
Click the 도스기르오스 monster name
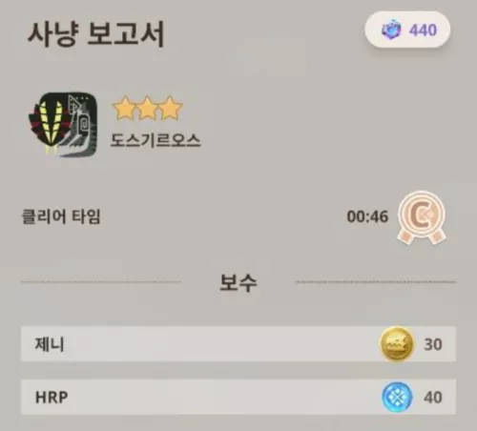(156, 140)
